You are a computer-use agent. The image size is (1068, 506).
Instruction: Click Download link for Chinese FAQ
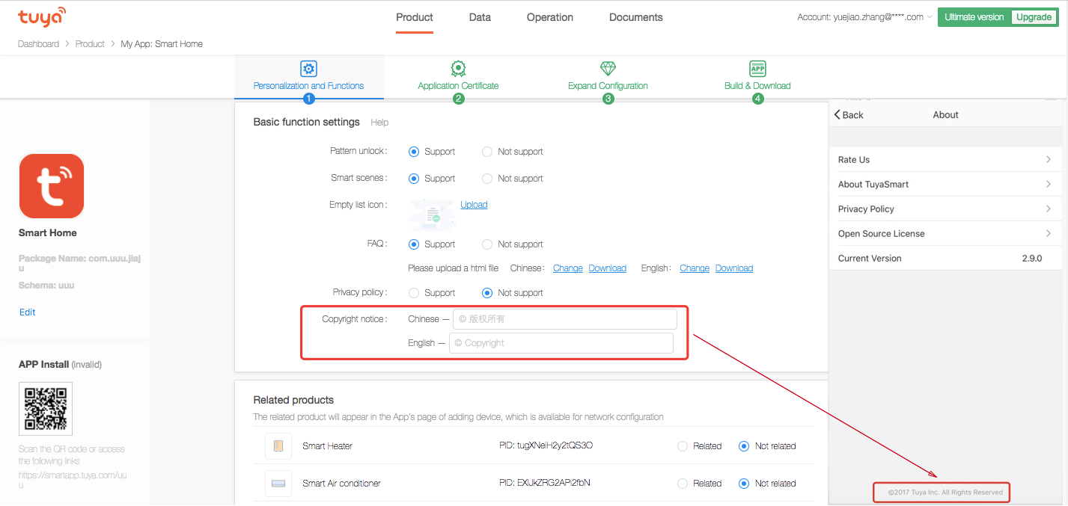point(608,268)
